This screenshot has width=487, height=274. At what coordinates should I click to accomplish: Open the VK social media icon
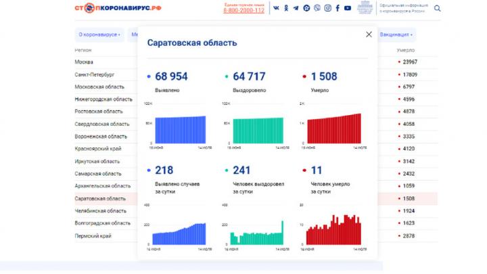[x=276, y=8]
